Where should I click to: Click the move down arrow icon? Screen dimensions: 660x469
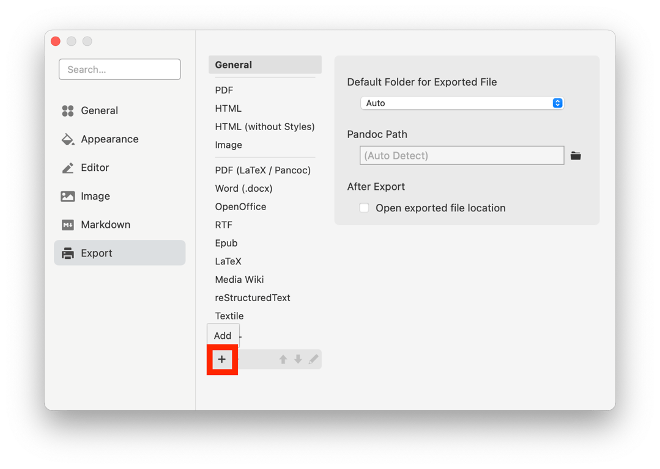(x=298, y=360)
